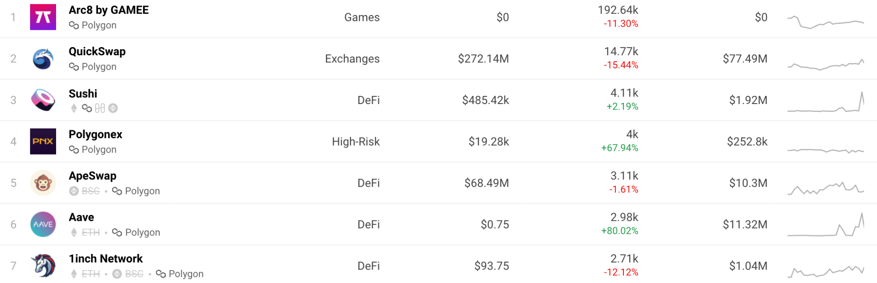The height and width of the screenshot is (283, 877).
Task: Select the struck-through BSC chain under ApeSwap
Action: [90, 191]
